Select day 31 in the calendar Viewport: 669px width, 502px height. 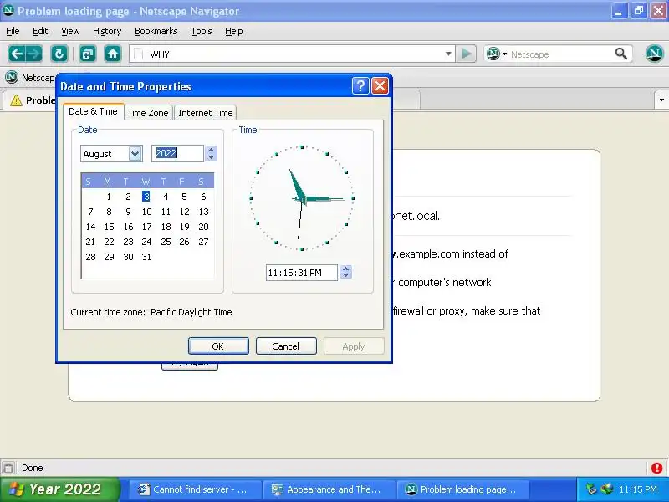146,257
